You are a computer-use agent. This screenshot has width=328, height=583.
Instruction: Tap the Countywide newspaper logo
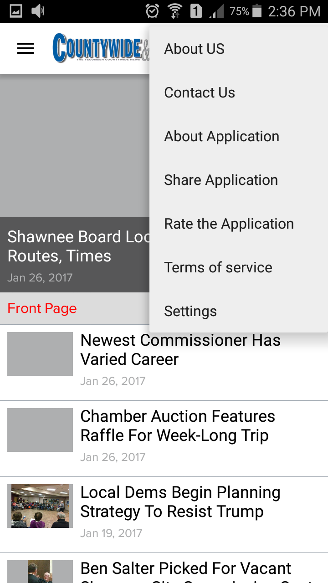click(100, 48)
